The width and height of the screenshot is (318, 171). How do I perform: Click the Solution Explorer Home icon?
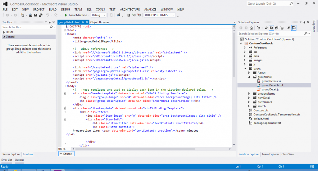251,28
